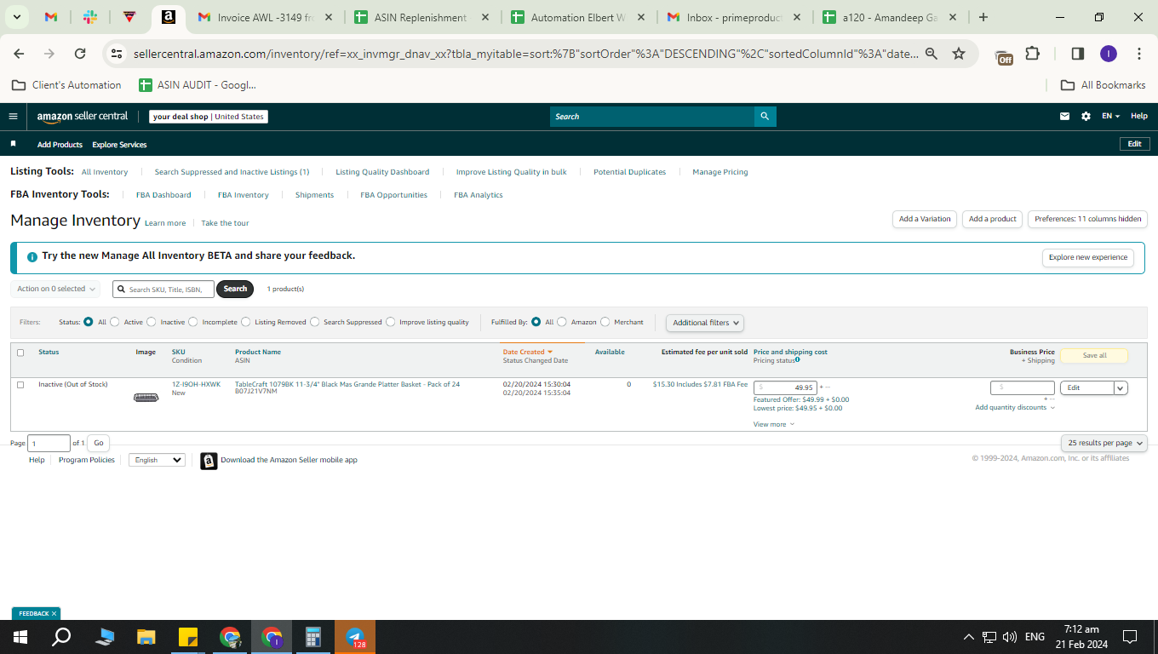Open the Seller Central hamburger menu
This screenshot has height=654, width=1158.
(13, 117)
